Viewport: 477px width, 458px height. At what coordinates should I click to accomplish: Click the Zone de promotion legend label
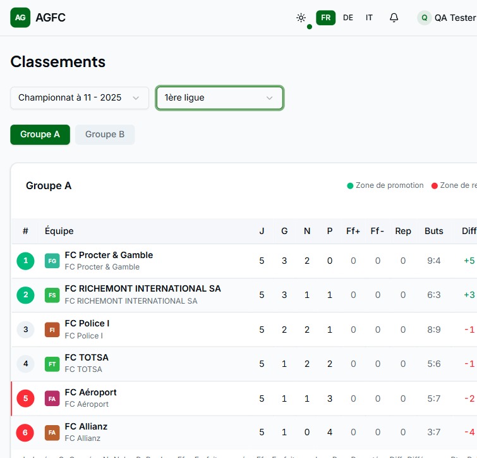point(389,185)
